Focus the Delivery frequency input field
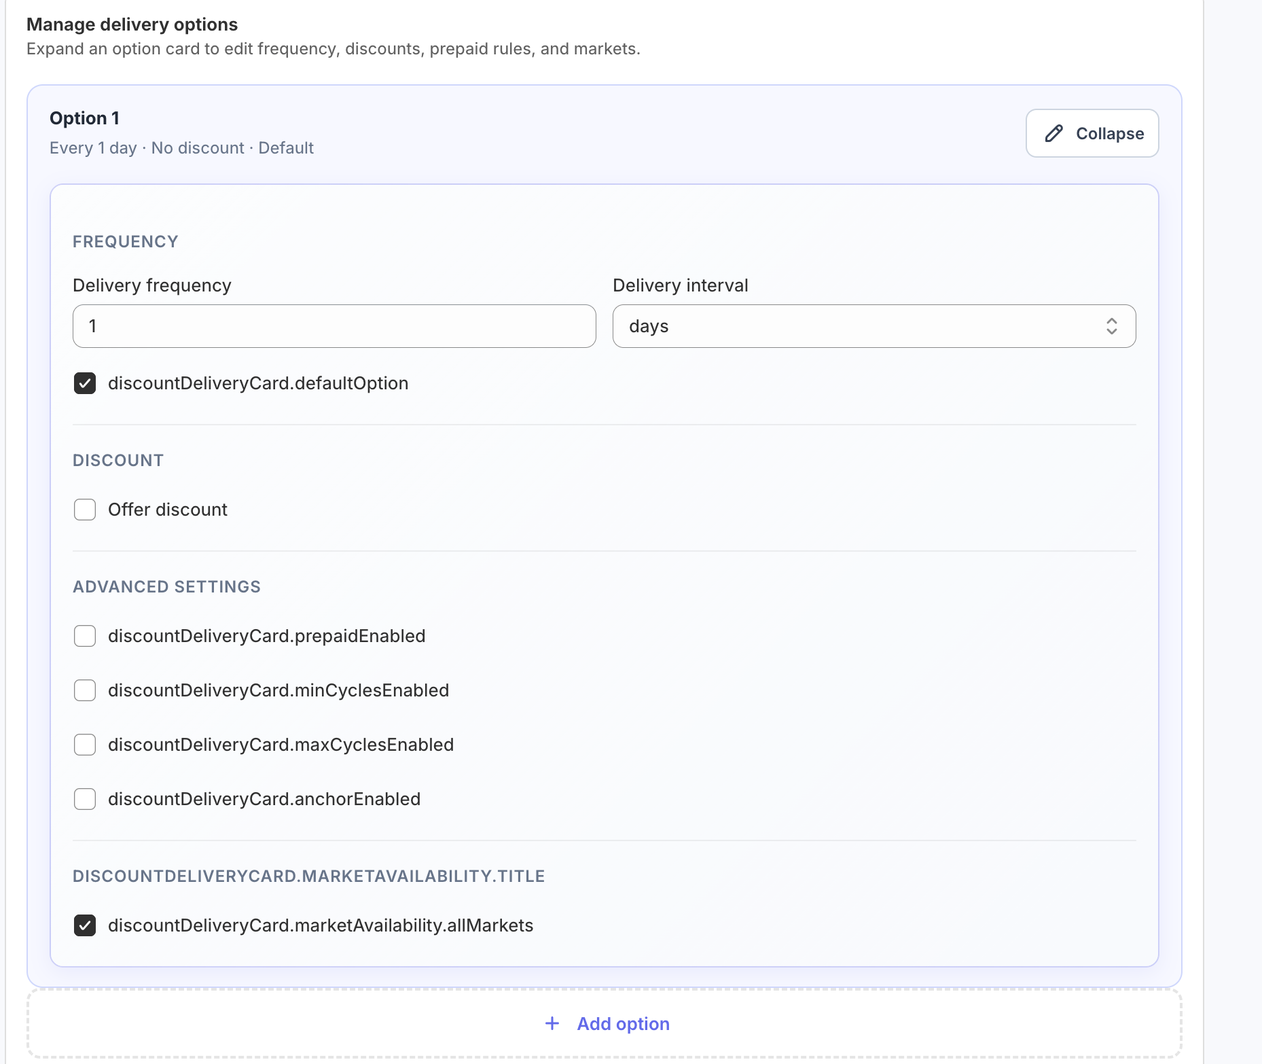The height and width of the screenshot is (1064, 1262). point(334,326)
